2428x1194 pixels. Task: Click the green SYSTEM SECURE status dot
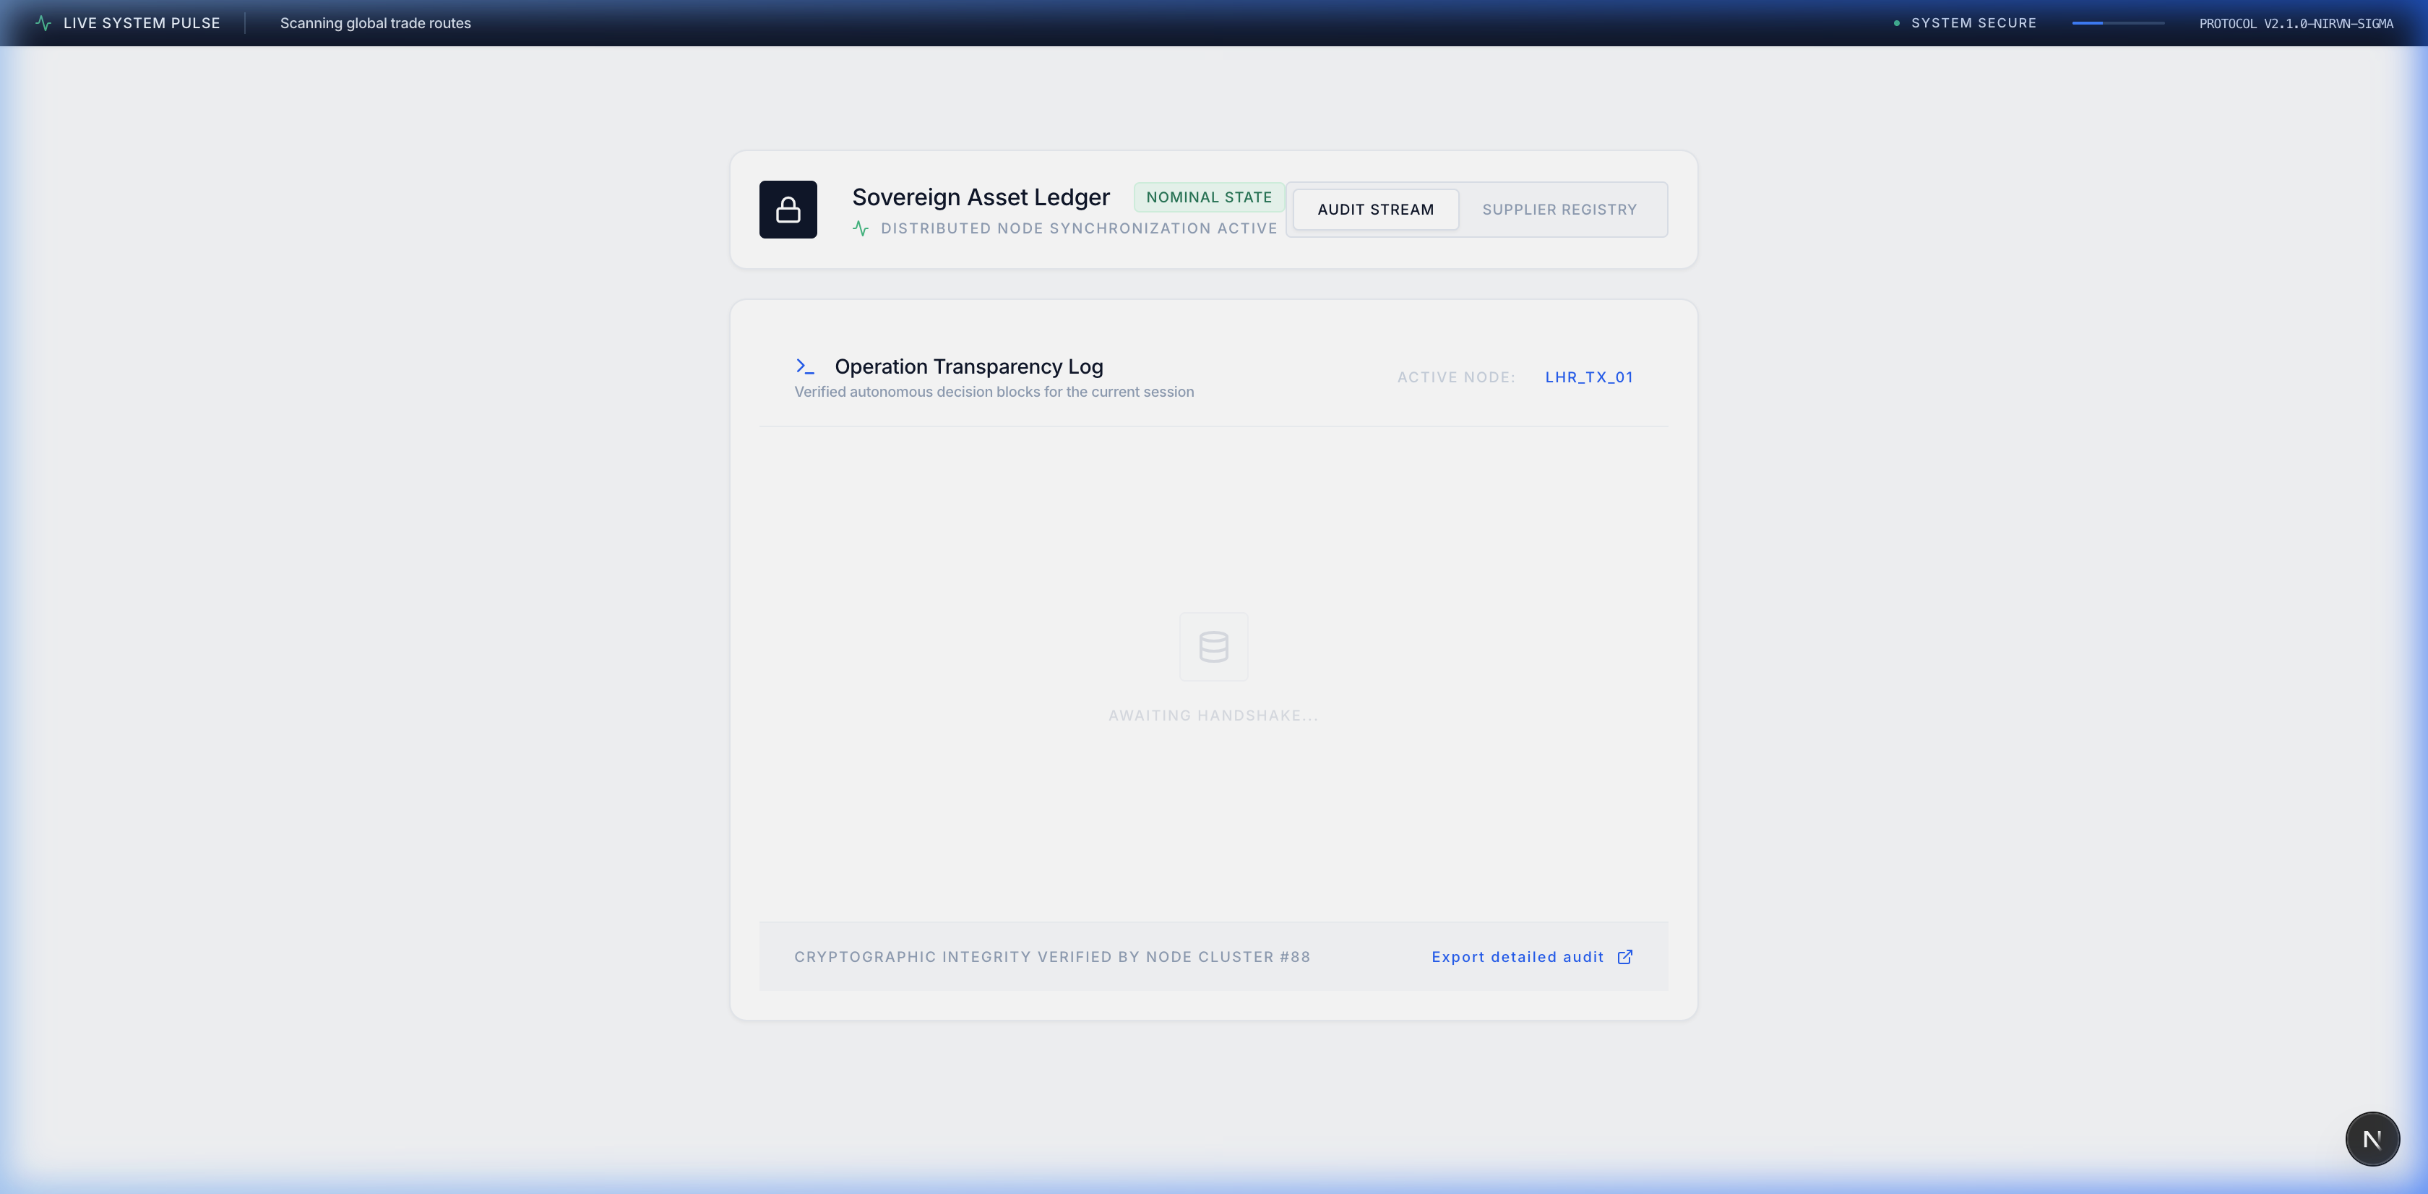pyautogui.click(x=1896, y=22)
